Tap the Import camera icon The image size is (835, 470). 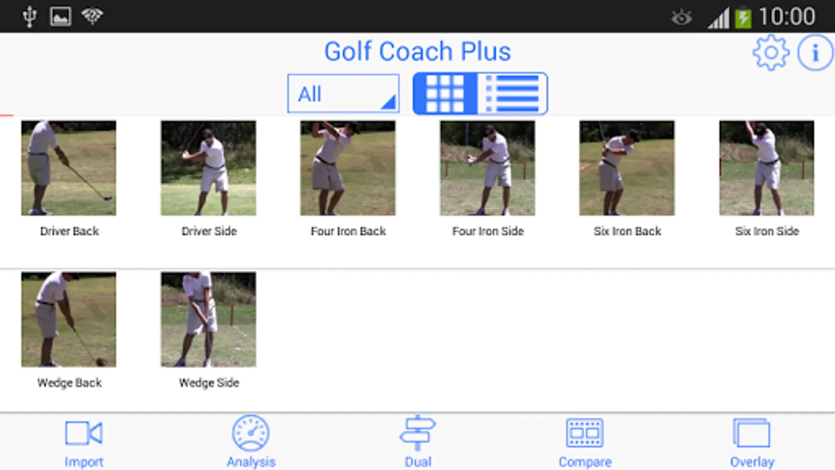click(x=83, y=433)
